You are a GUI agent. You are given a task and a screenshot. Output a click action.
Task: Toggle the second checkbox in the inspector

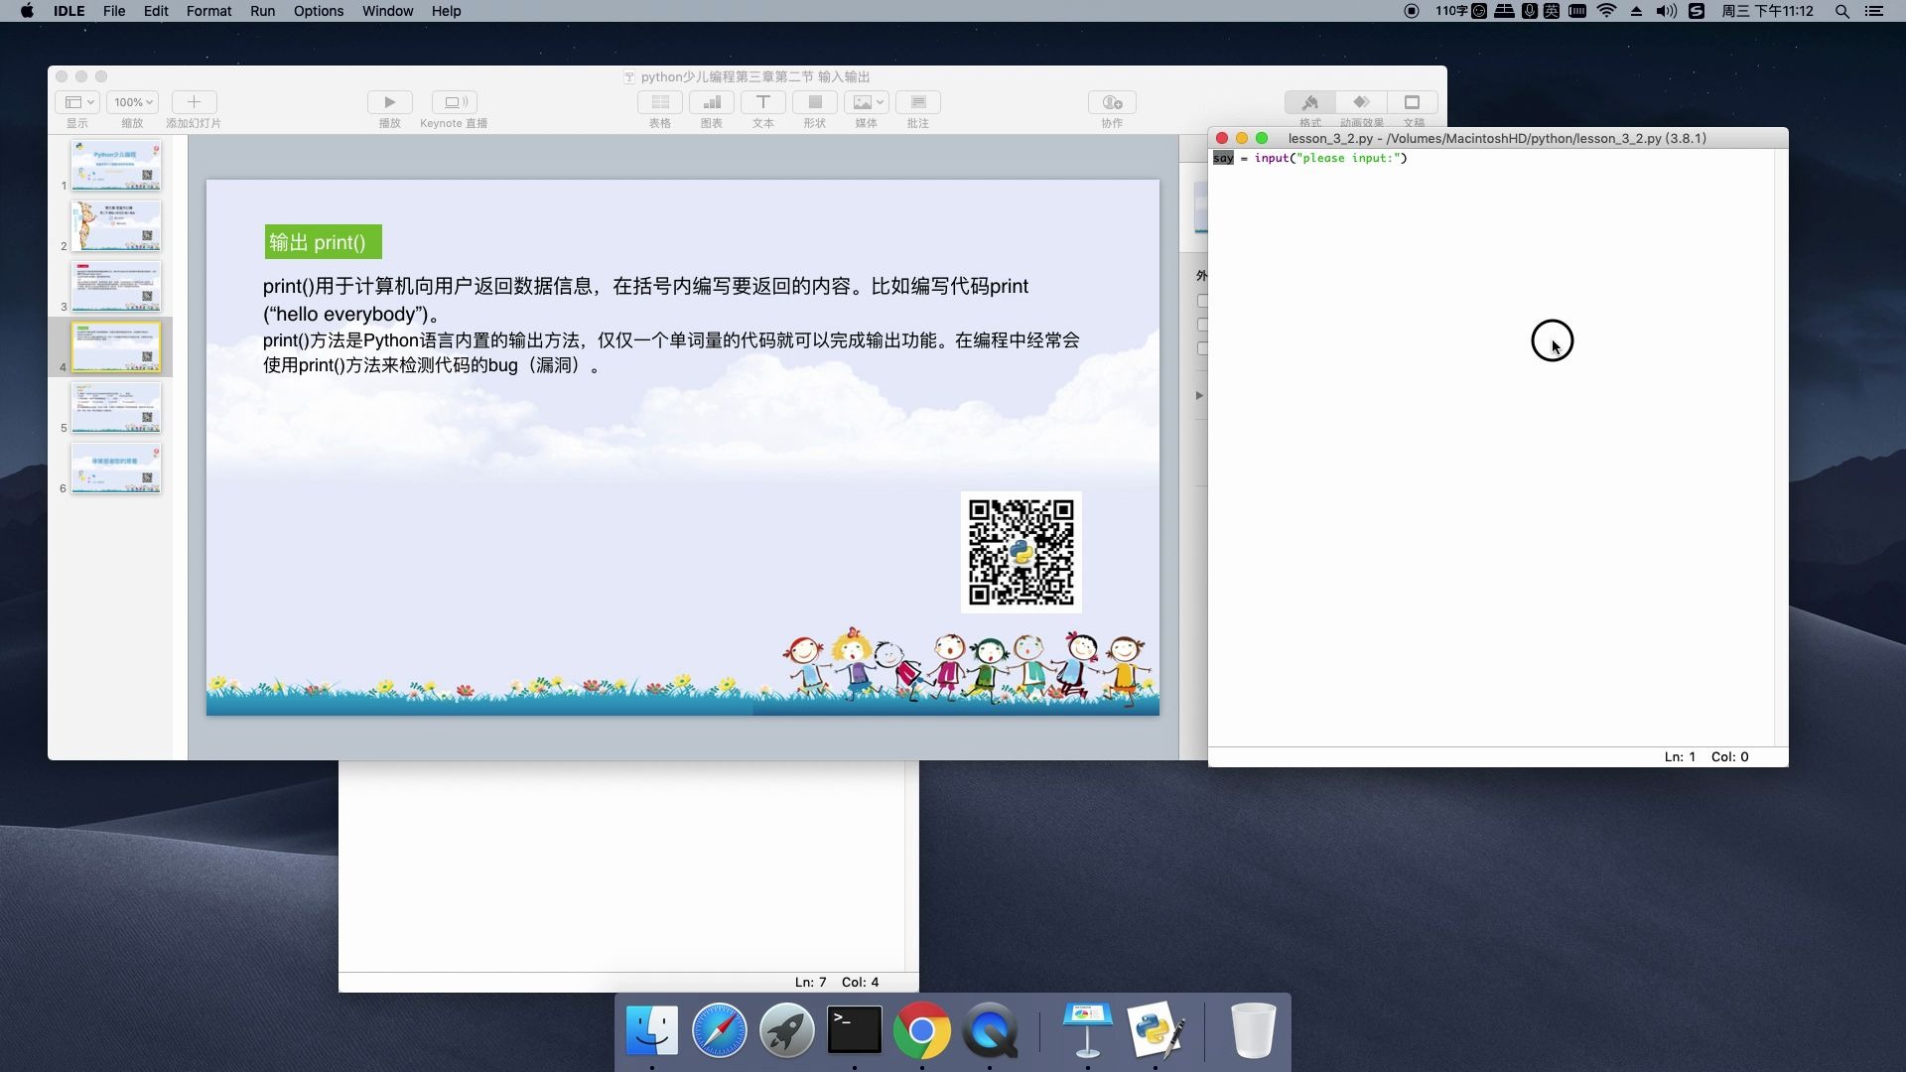pos(1202,325)
